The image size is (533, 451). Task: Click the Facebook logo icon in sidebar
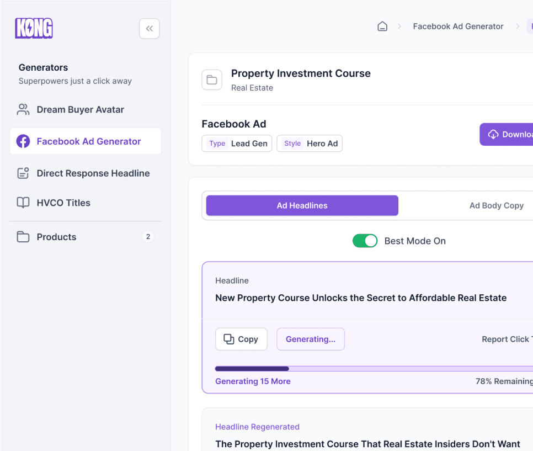[x=23, y=141]
